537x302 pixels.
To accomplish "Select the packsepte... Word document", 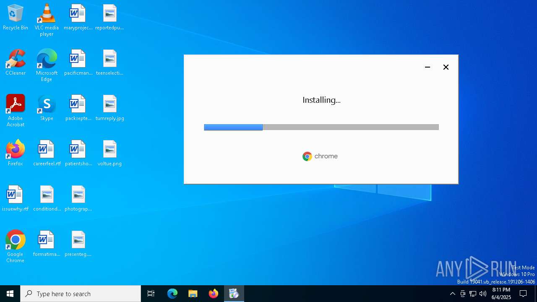I will (x=78, y=108).
